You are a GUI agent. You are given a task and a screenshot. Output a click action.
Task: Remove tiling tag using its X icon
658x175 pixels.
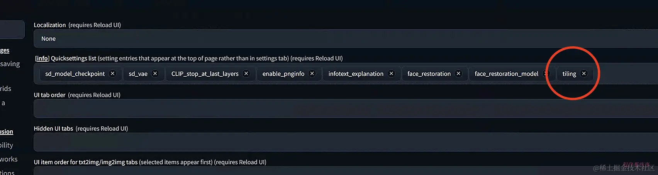[584, 74]
